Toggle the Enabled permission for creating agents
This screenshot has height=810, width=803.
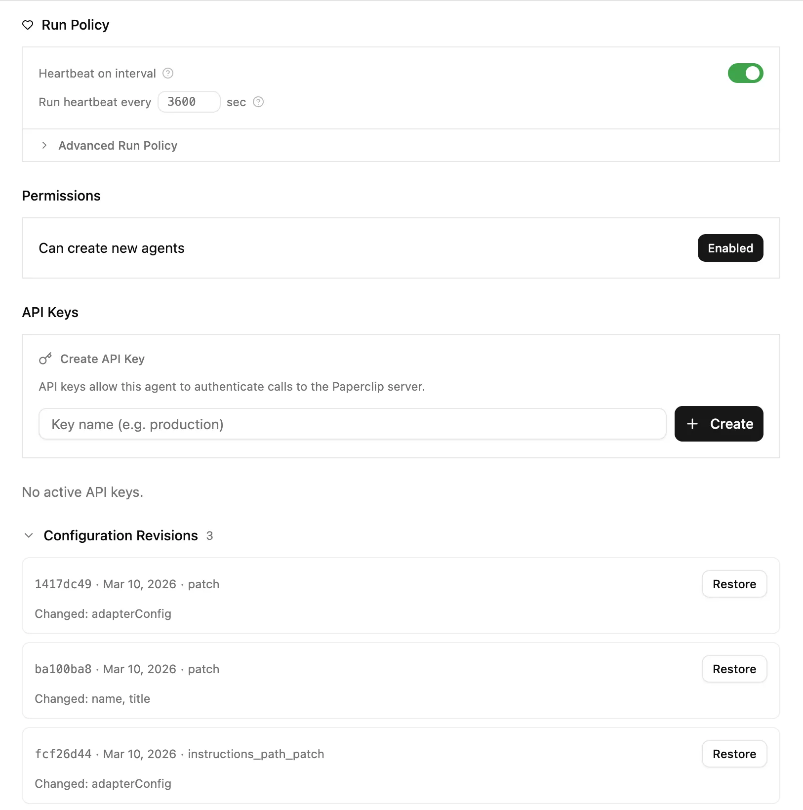click(730, 248)
